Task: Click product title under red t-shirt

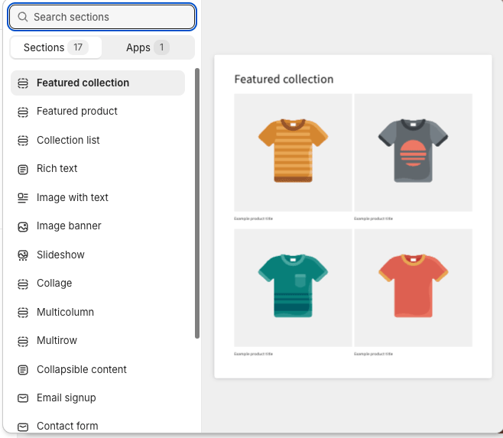Action: pos(373,354)
